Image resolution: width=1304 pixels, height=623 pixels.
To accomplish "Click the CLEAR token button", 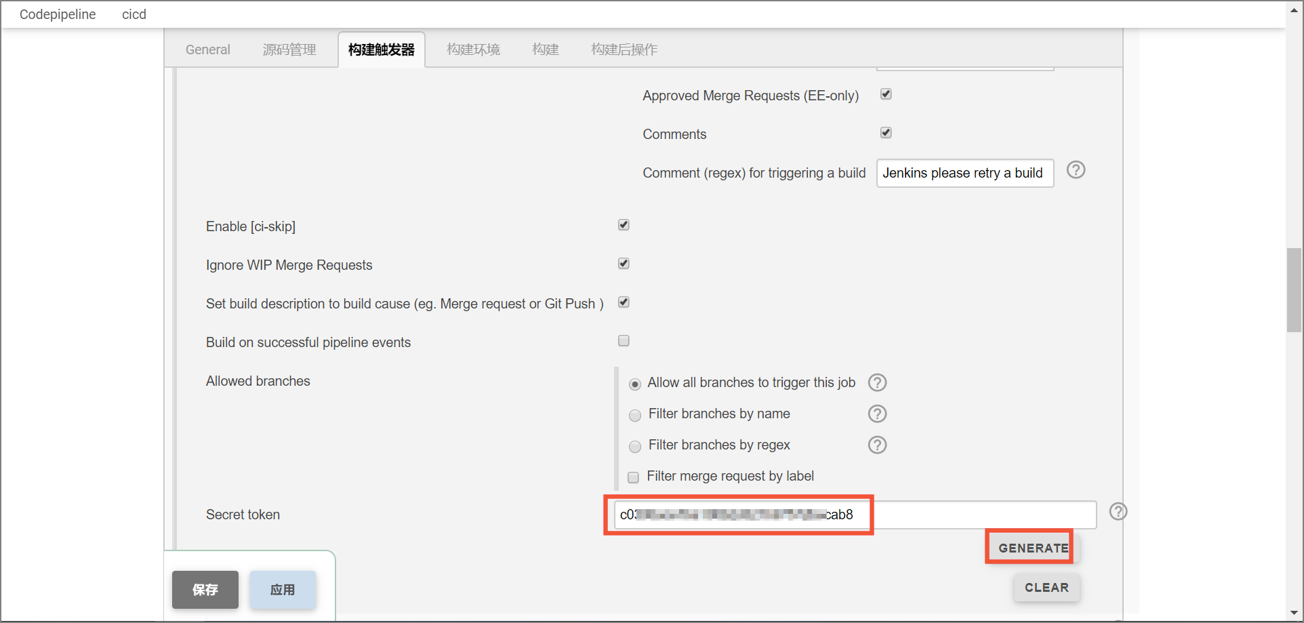I will (1047, 588).
